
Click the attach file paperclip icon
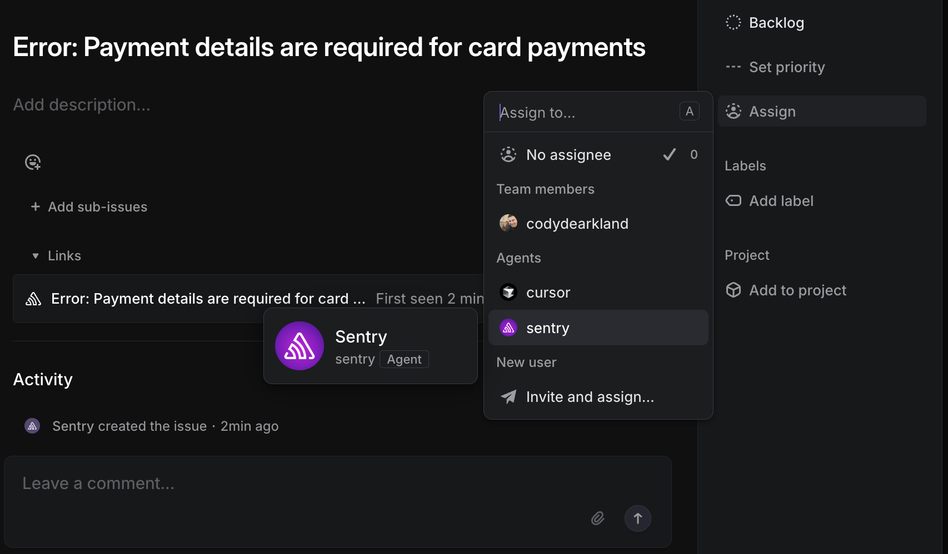[597, 518]
